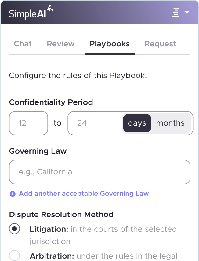Switch to the Review tab
The width and height of the screenshot is (199, 261).
point(60,44)
